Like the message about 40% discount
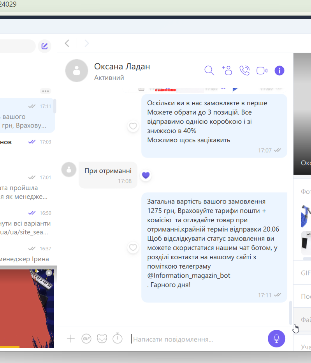311x363 pixels. 133,126
